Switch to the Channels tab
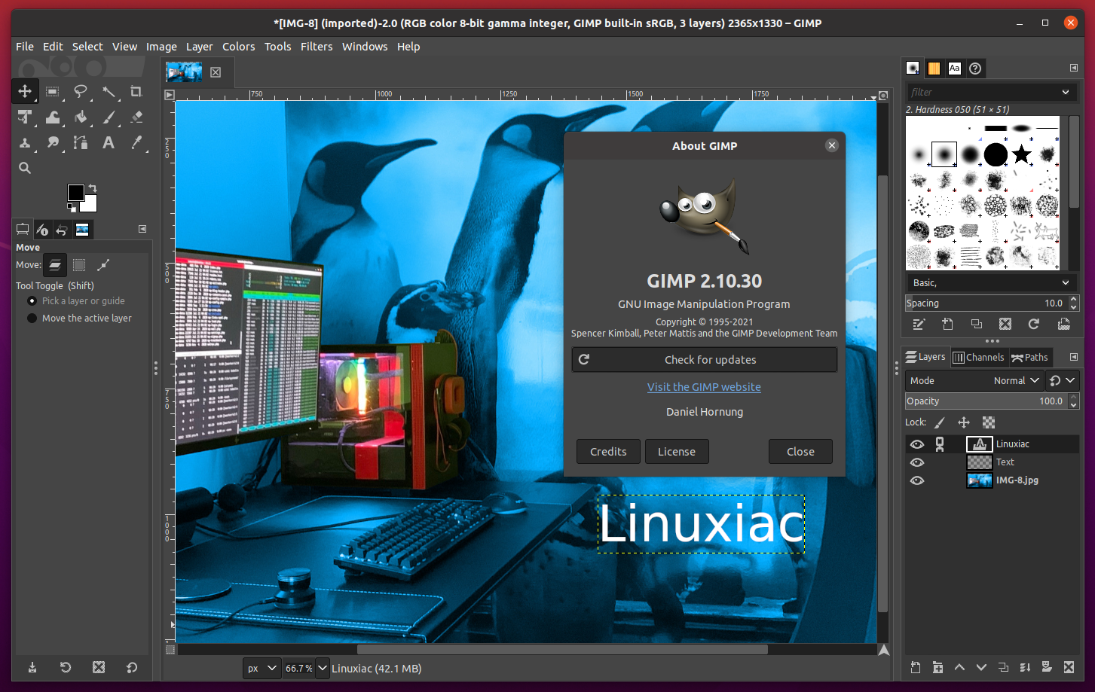This screenshot has height=692, width=1095. [978, 357]
